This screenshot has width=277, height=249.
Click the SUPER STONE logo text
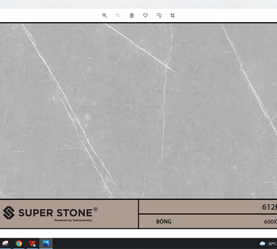pos(55,213)
